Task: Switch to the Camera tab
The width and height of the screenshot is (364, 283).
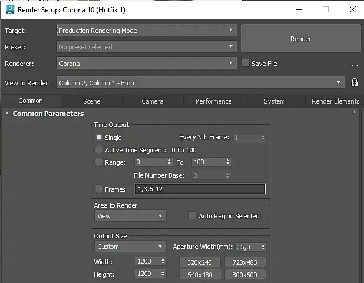Action: pyautogui.click(x=153, y=101)
